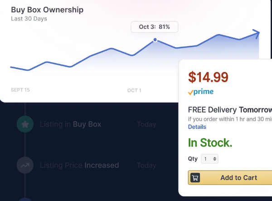
Task: Select the Listing in Buy Box timeline entry
Action: [x=70, y=124]
